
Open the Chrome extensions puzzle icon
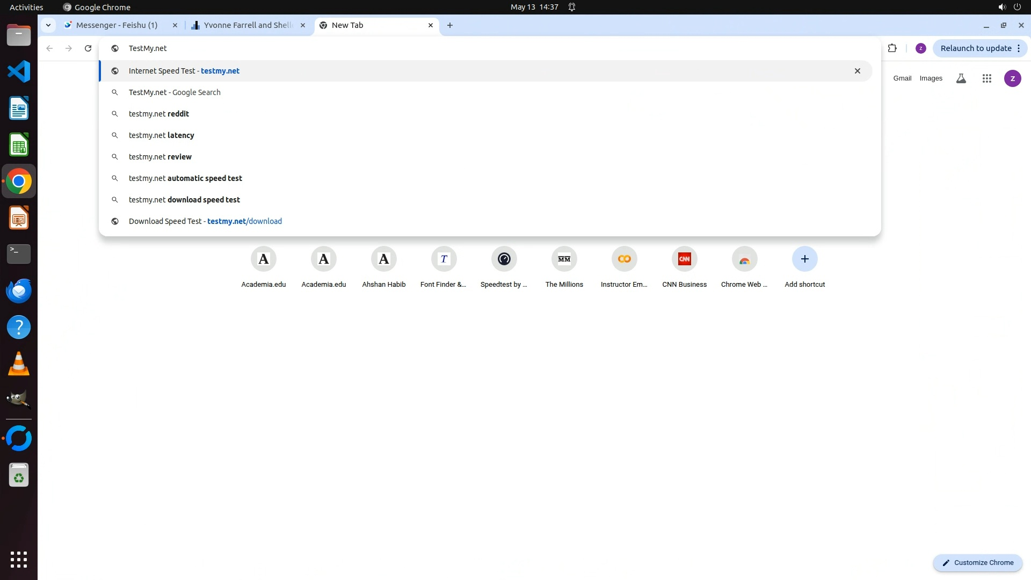click(892, 48)
